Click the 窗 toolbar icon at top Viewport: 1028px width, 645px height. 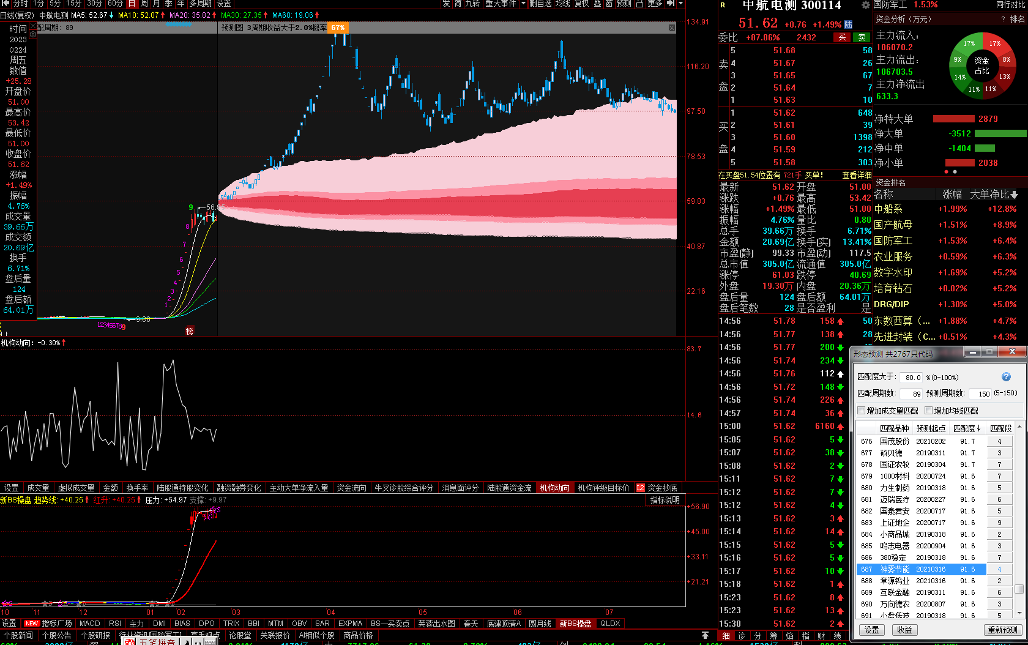(609, 4)
